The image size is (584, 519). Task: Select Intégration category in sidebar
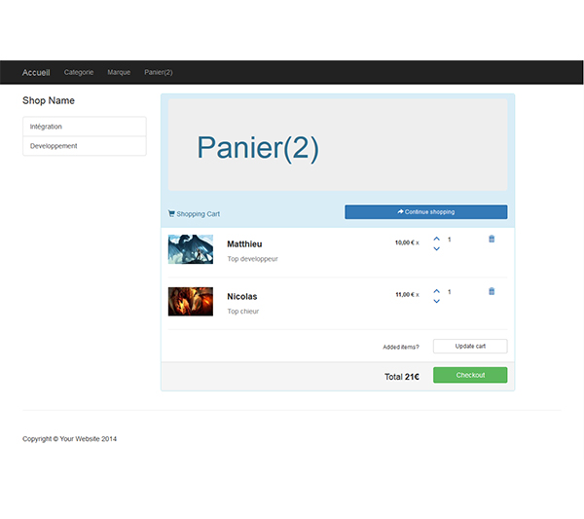point(84,127)
